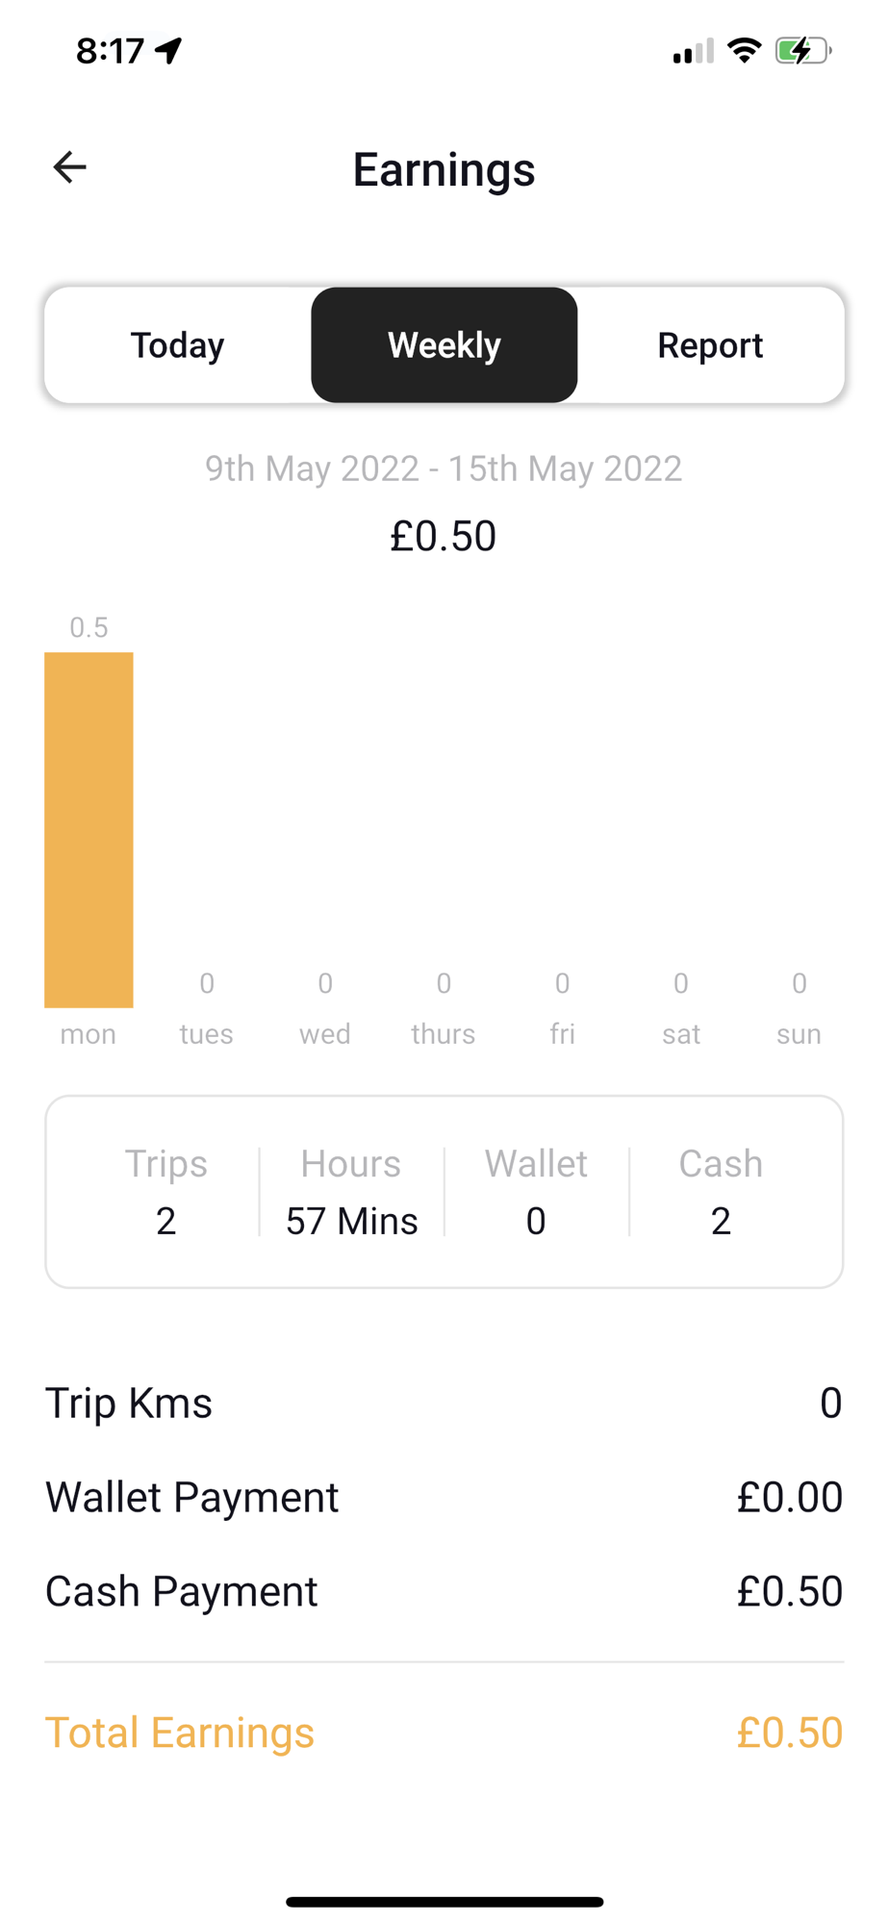
Task: Tap the Wi-Fi status icon
Action: [744, 50]
